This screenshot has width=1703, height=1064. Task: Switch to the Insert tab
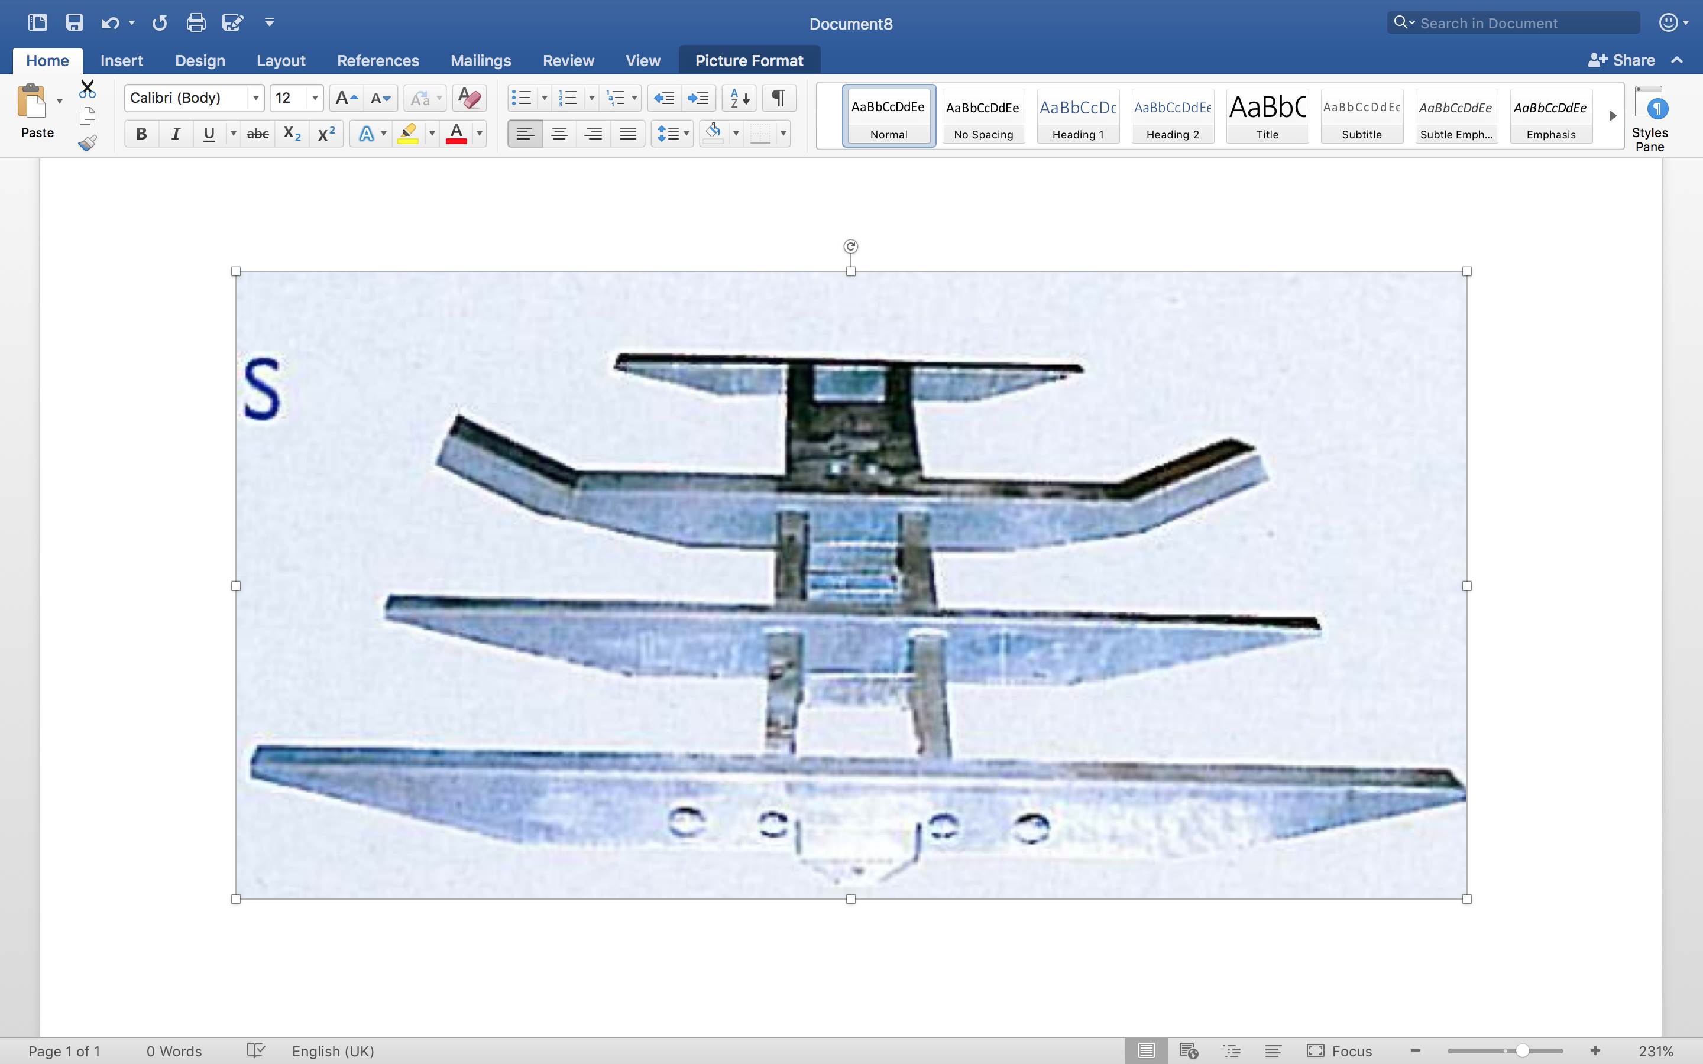[x=121, y=60]
